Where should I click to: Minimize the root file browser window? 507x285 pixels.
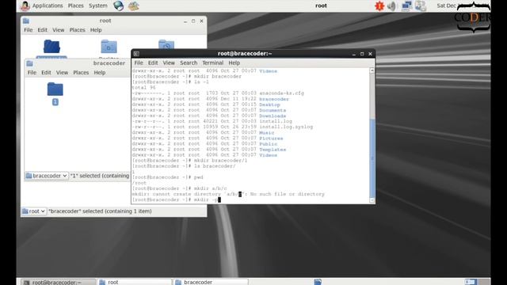tap(185, 21)
